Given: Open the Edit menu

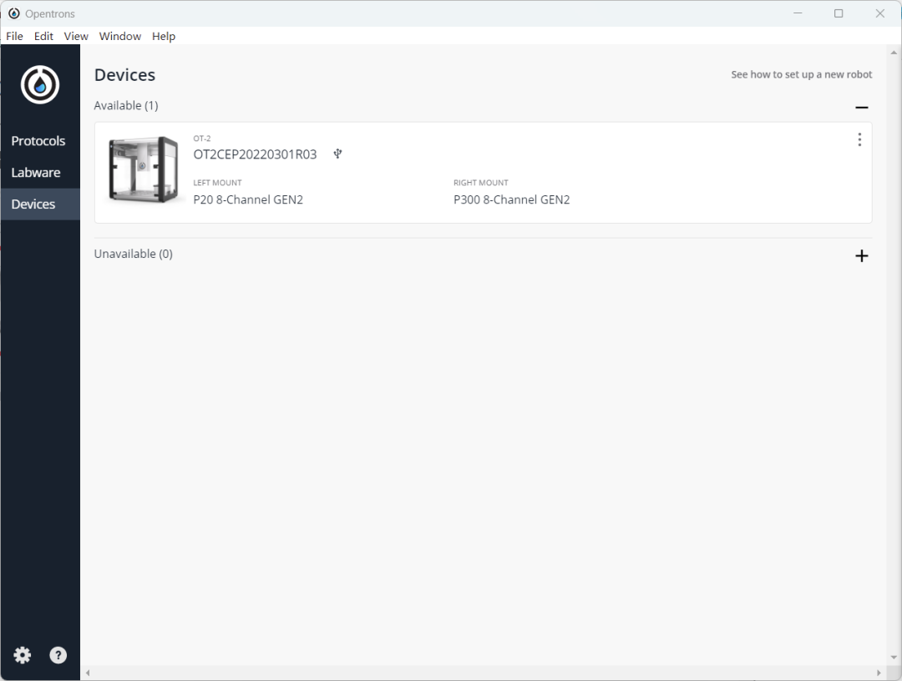Looking at the screenshot, I should pos(43,36).
